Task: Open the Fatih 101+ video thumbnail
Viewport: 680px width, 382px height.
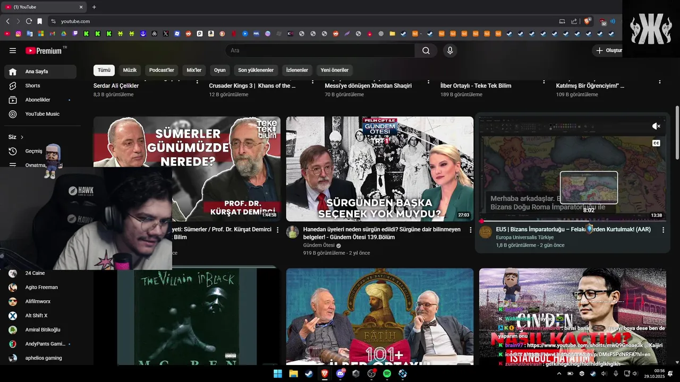Action: [x=380, y=317]
